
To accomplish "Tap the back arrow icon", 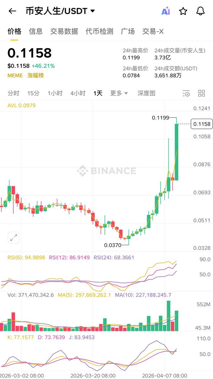I will tap(12, 11).
